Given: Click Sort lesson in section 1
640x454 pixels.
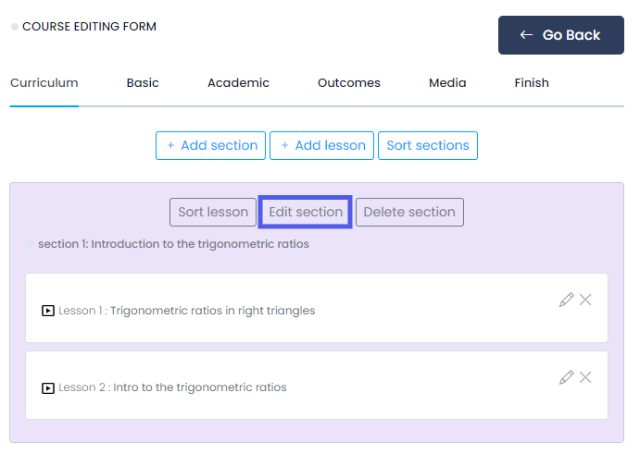Looking at the screenshot, I should click(x=213, y=212).
